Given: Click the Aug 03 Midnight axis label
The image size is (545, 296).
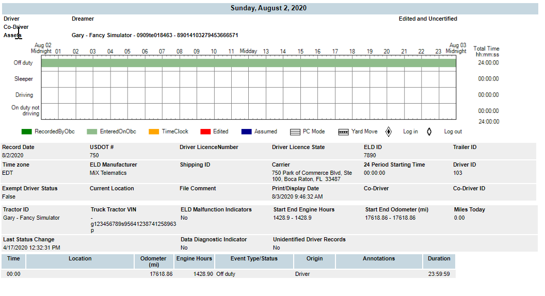Looking at the screenshot, I should point(456,48).
